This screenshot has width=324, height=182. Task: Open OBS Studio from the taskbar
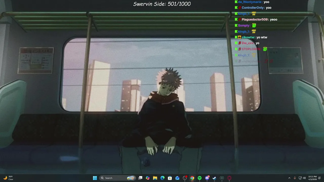185,178
